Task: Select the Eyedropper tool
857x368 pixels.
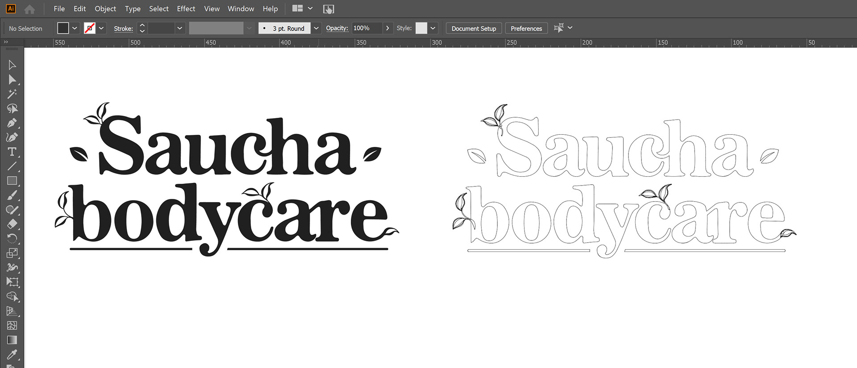Action: point(12,355)
